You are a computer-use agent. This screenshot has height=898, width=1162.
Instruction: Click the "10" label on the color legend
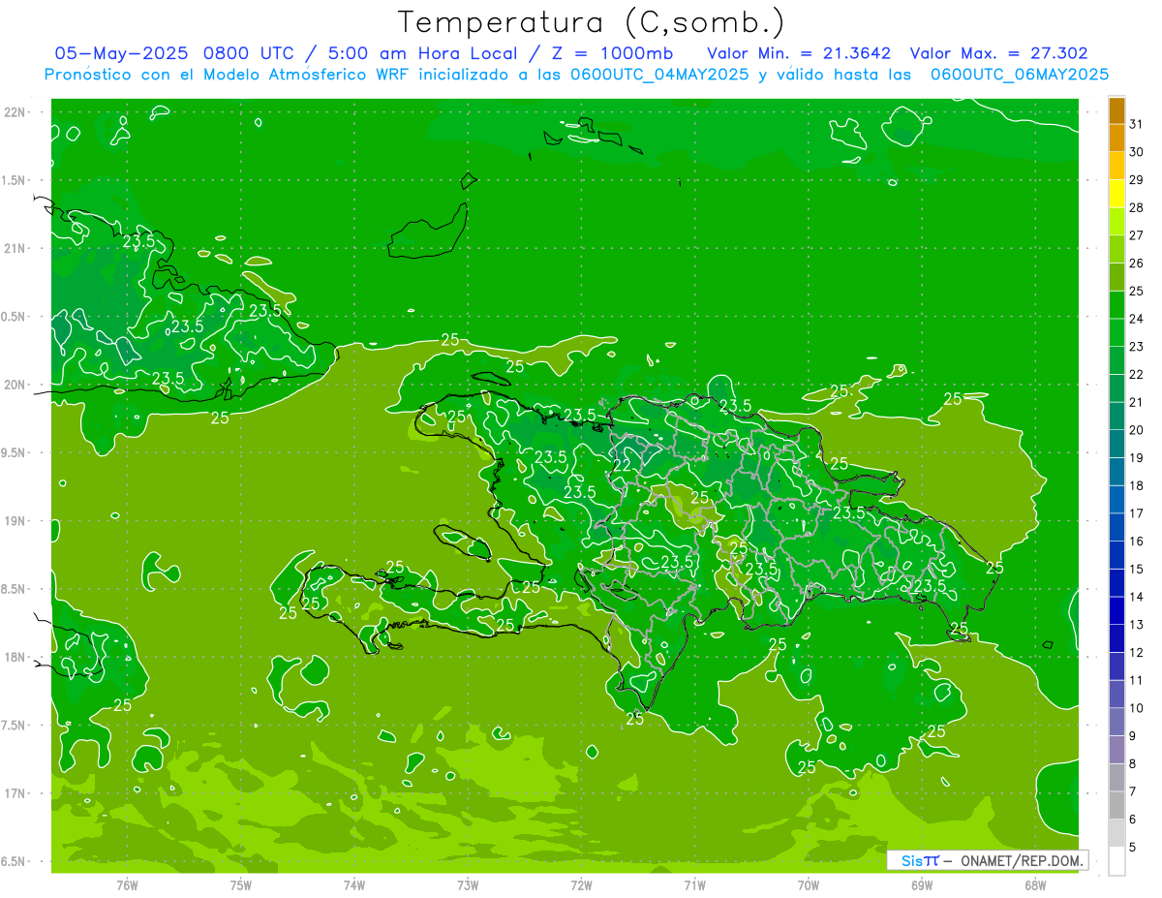[x=1137, y=708]
